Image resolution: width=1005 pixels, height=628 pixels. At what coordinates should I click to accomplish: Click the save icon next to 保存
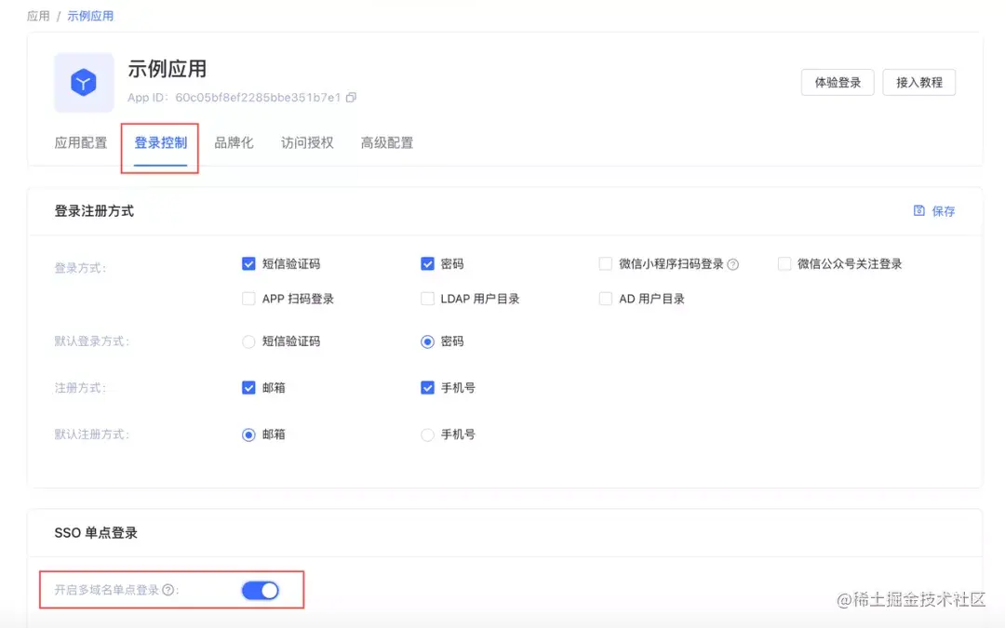click(919, 211)
